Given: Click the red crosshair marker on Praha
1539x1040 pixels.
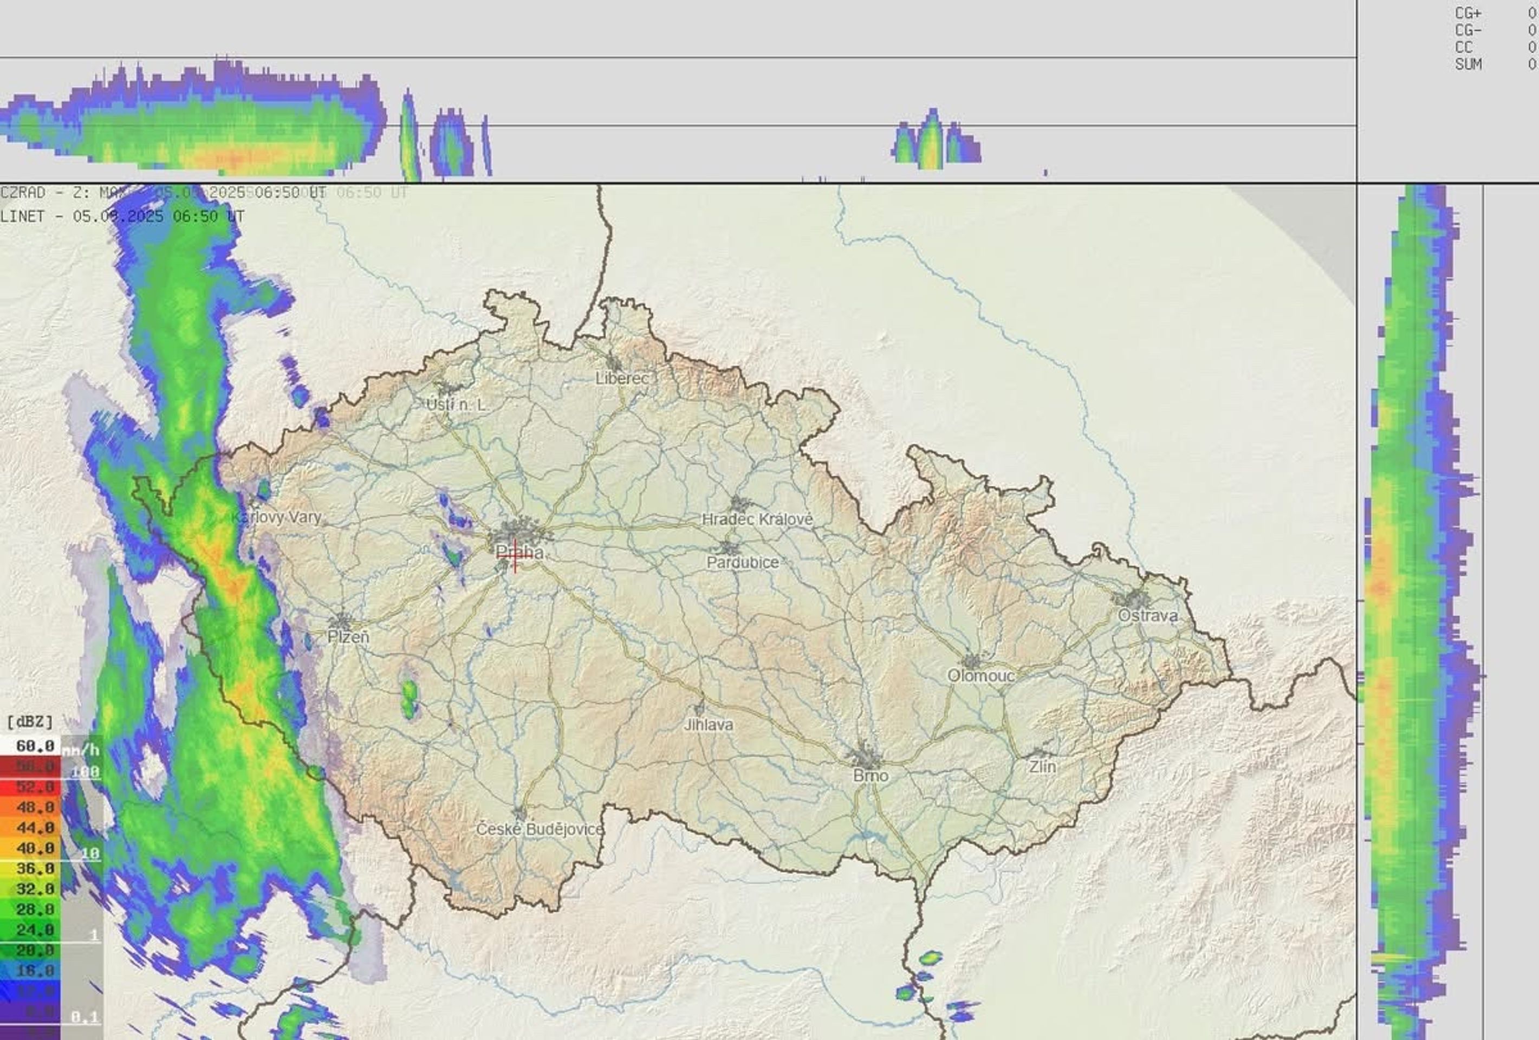Looking at the screenshot, I should 515,555.
